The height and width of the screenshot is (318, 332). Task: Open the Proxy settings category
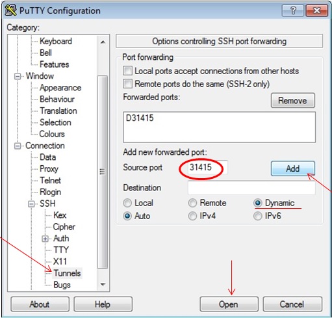click(x=49, y=168)
